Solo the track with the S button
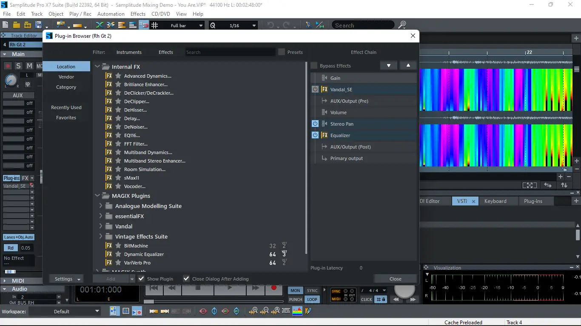The height and width of the screenshot is (326, 581). (x=18, y=66)
